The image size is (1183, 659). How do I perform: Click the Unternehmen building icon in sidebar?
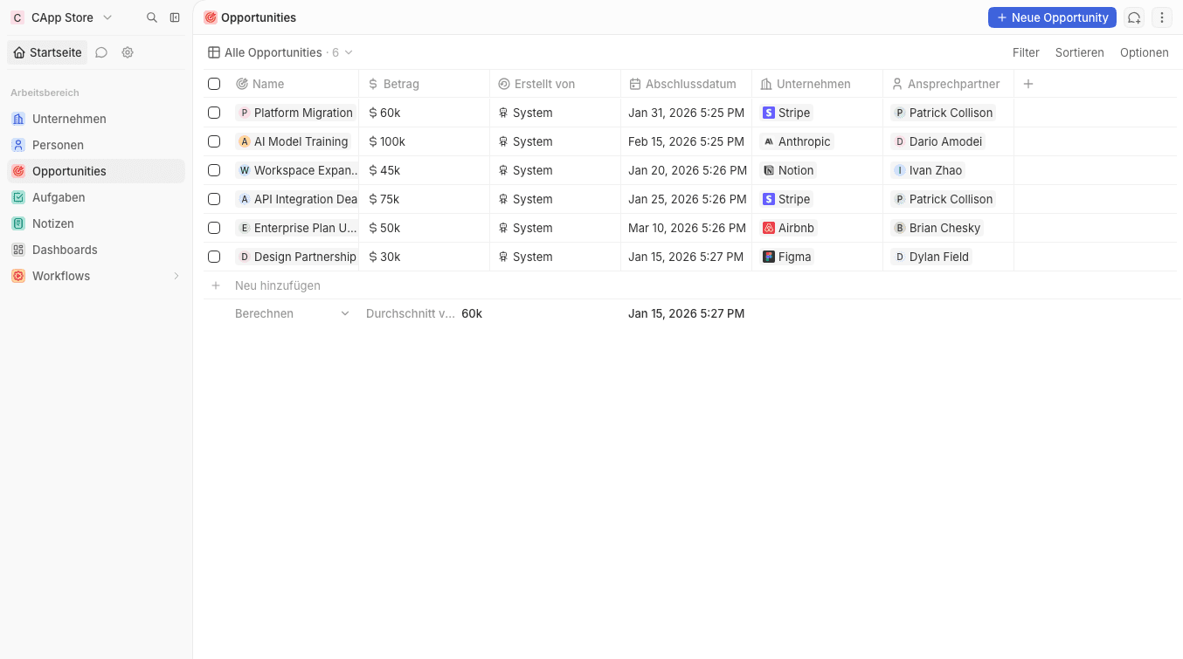tap(18, 119)
